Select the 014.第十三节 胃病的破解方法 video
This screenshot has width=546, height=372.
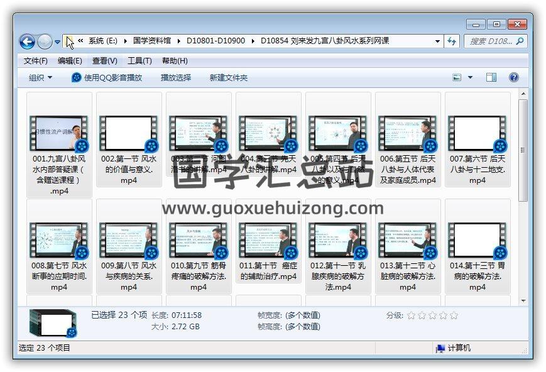coord(478,246)
